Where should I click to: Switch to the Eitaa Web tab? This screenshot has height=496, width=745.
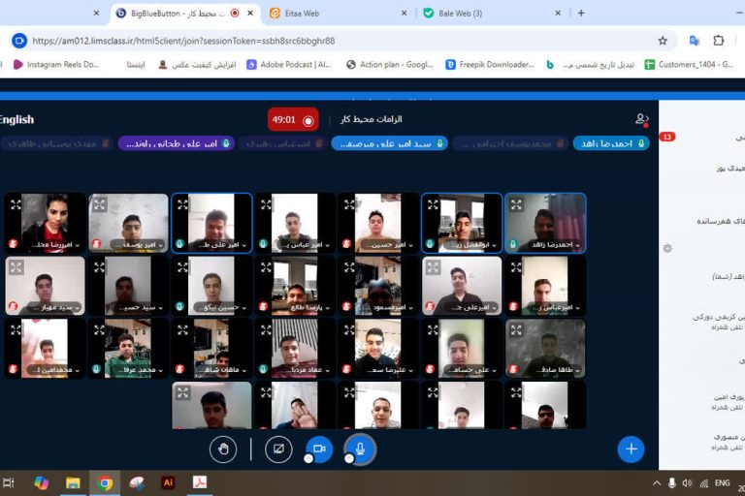tap(338, 14)
